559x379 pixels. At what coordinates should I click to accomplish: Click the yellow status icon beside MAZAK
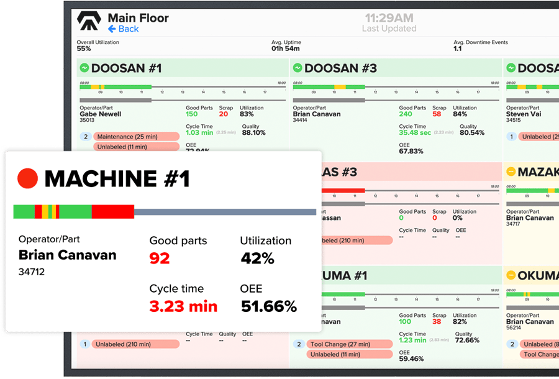pos(511,171)
